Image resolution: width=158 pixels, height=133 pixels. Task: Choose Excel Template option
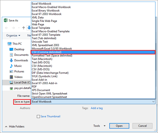click(93, 28)
